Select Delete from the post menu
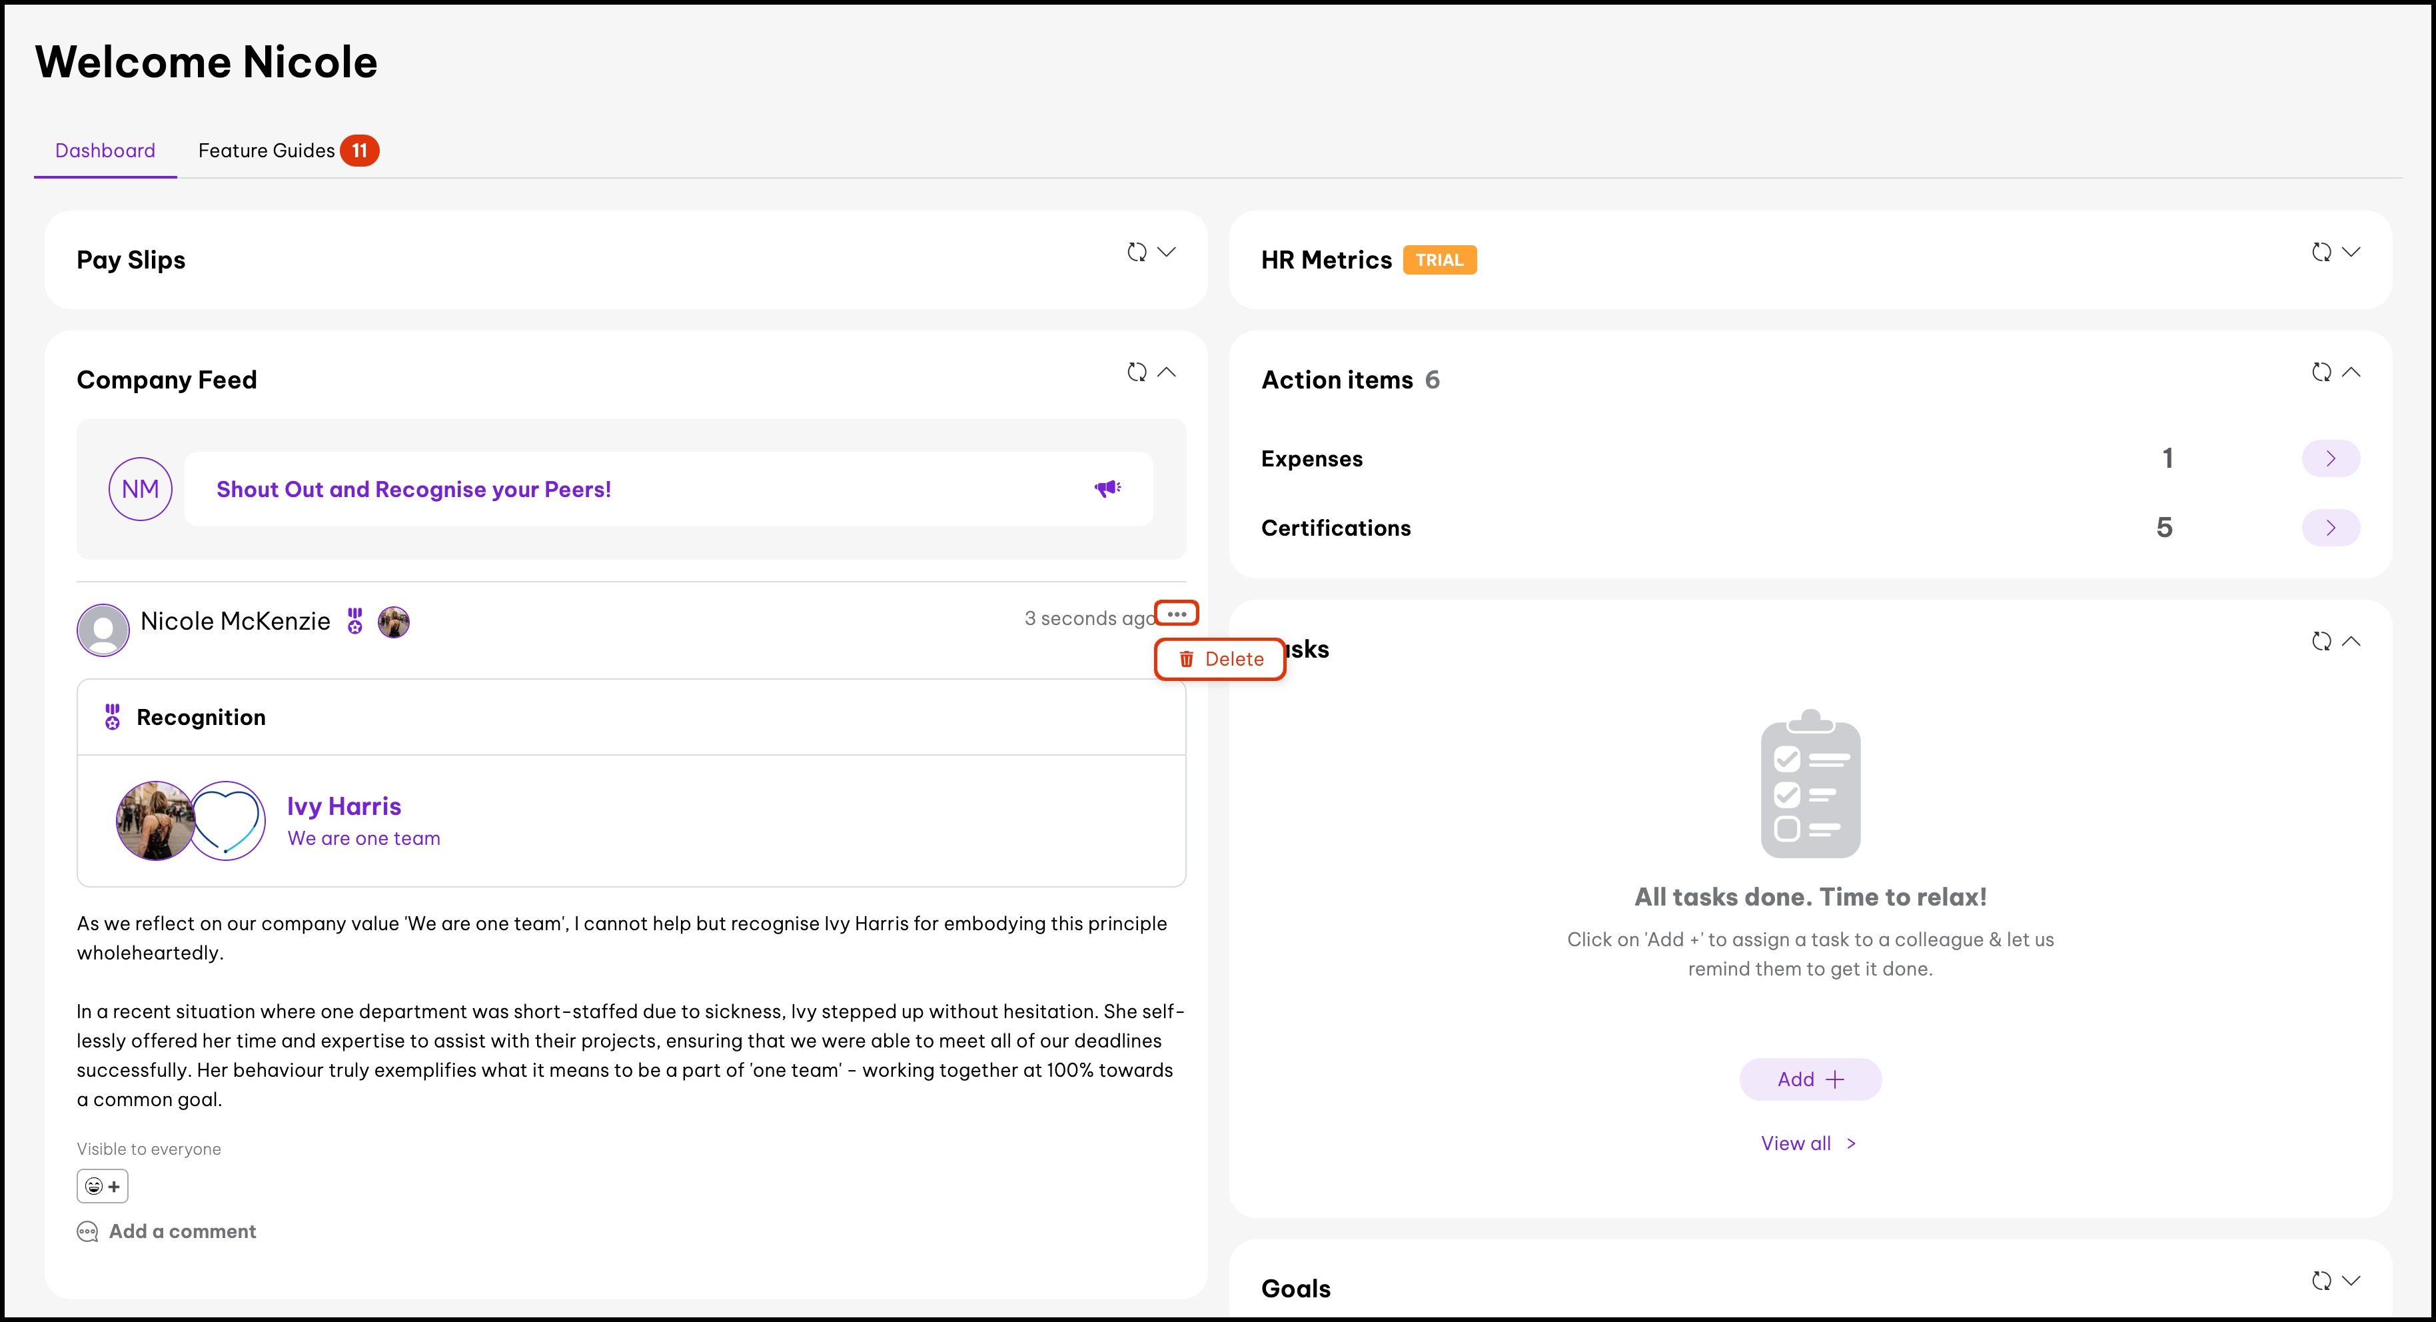 click(x=1221, y=659)
